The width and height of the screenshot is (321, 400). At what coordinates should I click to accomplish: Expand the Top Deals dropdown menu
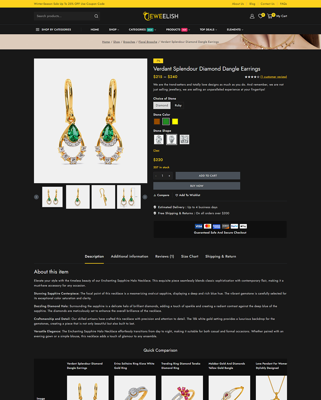tap(208, 30)
